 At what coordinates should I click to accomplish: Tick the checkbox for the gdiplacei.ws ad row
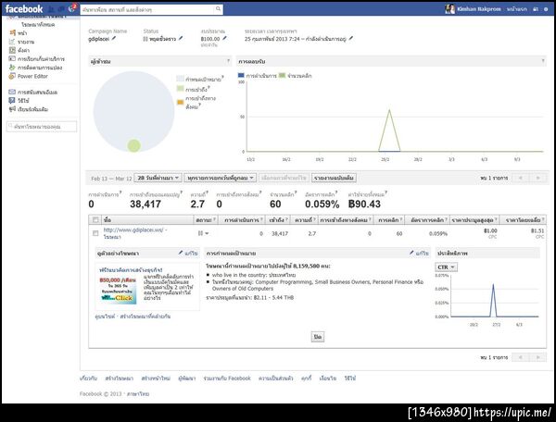95,233
